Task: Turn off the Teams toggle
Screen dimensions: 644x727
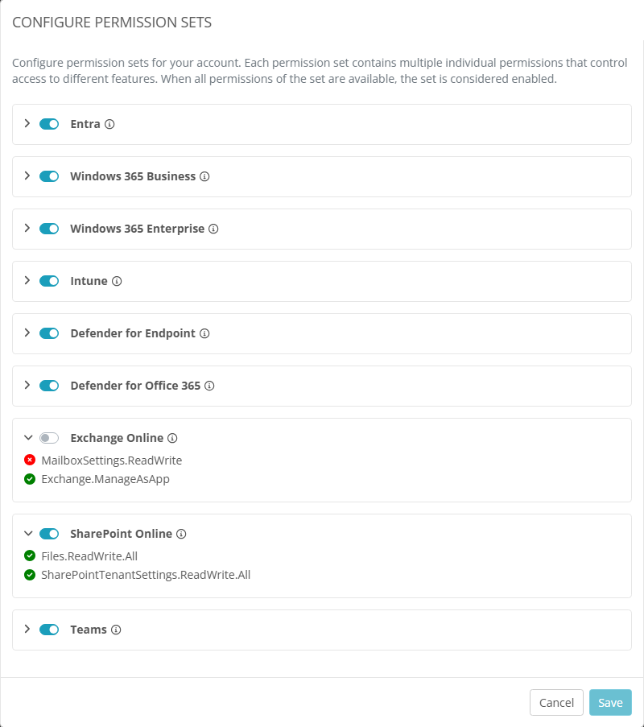Action: coord(49,630)
